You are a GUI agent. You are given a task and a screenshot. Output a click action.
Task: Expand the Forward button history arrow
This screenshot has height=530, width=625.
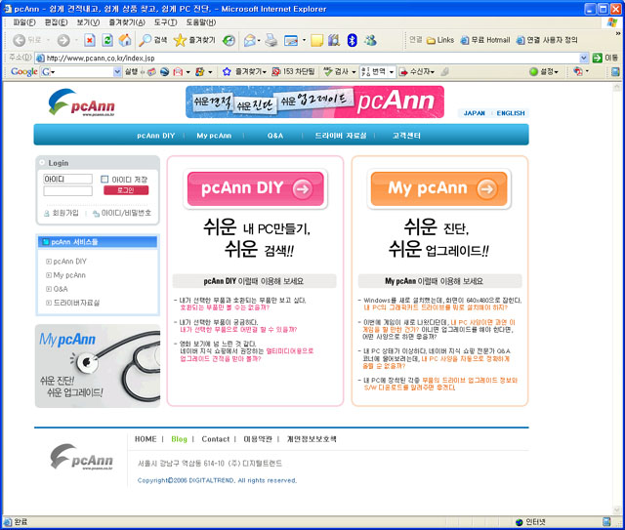[x=76, y=40]
